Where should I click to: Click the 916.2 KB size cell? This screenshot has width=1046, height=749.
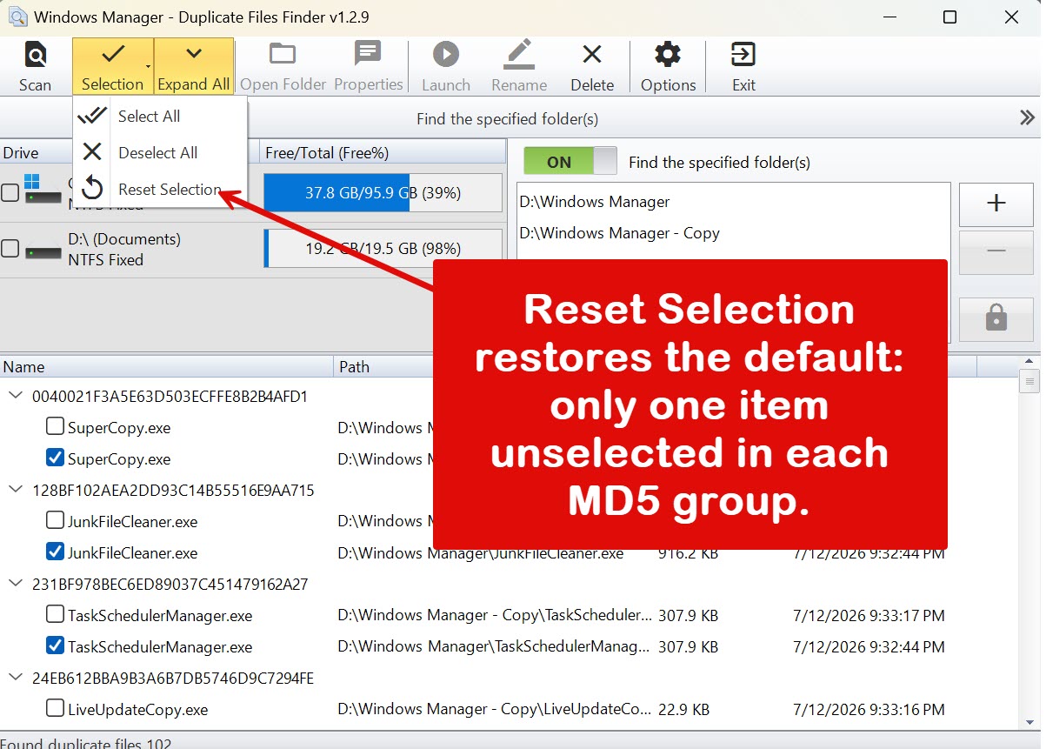tap(689, 553)
